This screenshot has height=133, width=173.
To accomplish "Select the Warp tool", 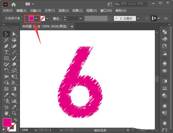I will (x=6, y=77).
